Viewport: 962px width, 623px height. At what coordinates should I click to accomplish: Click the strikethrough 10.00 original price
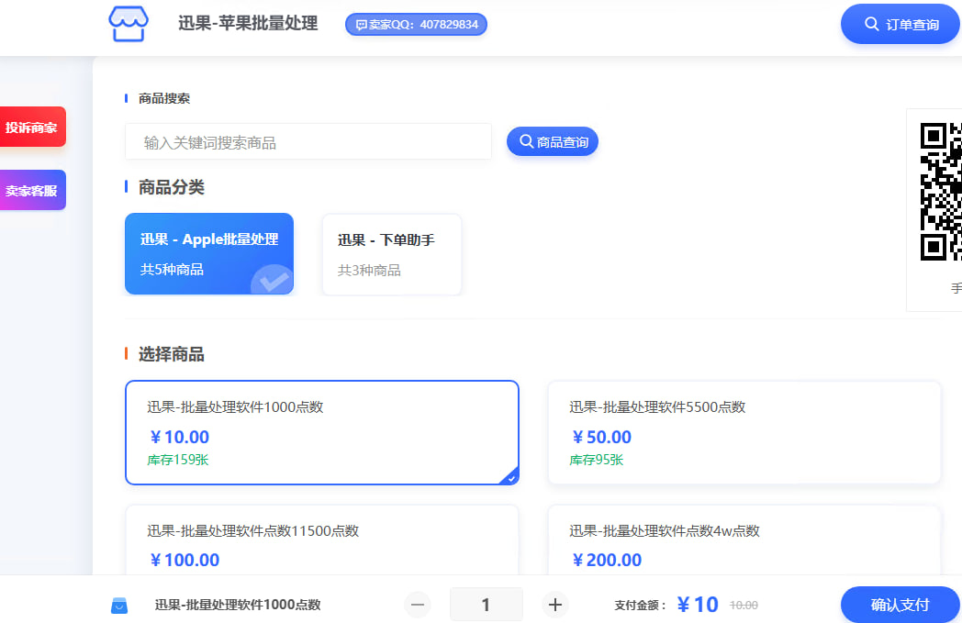(744, 606)
